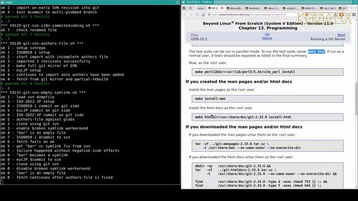Click the 'Chapter 13. Programming' page title
Screen dimensions: 358x201
coord(268,28)
